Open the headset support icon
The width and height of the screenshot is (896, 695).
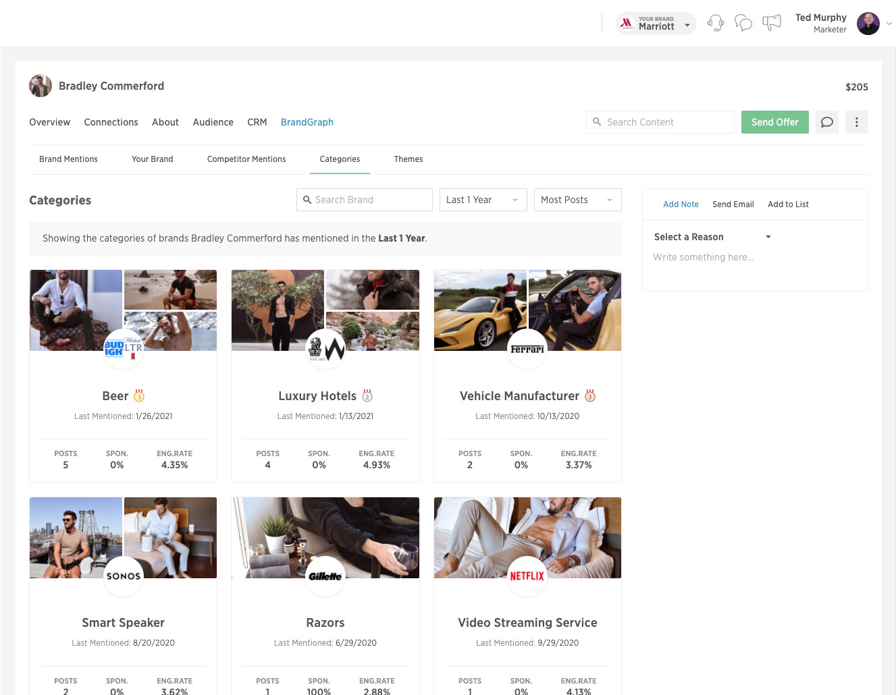pos(715,24)
